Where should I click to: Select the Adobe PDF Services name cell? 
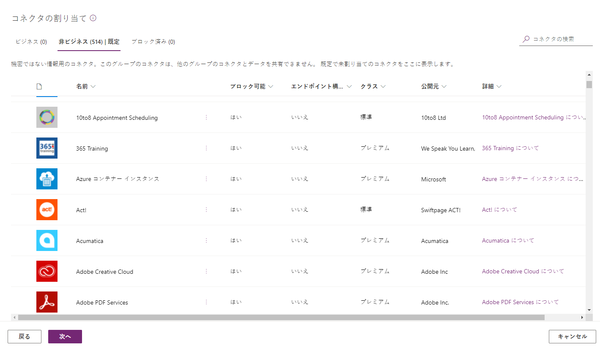point(102,302)
